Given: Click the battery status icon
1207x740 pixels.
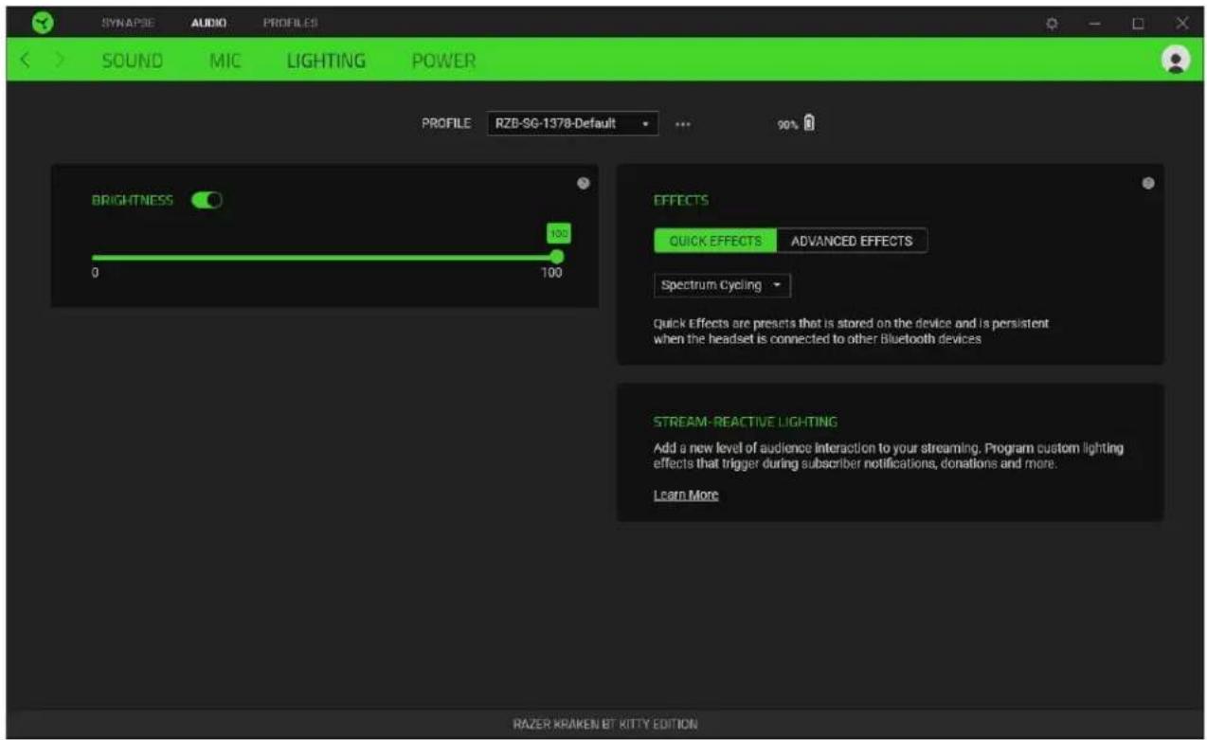Looking at the screenshot, I should pyautogui.click(x=809, y=122).
